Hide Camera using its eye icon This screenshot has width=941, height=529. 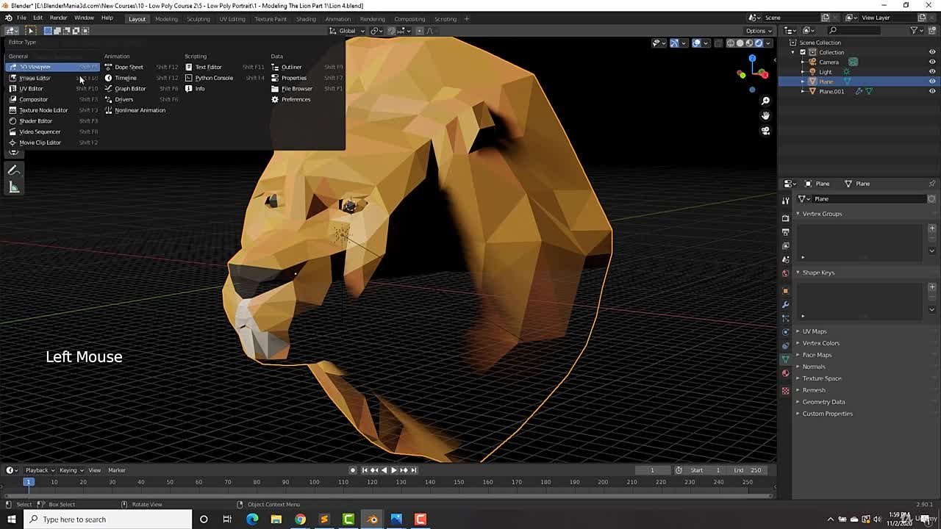tap(932, 62)
